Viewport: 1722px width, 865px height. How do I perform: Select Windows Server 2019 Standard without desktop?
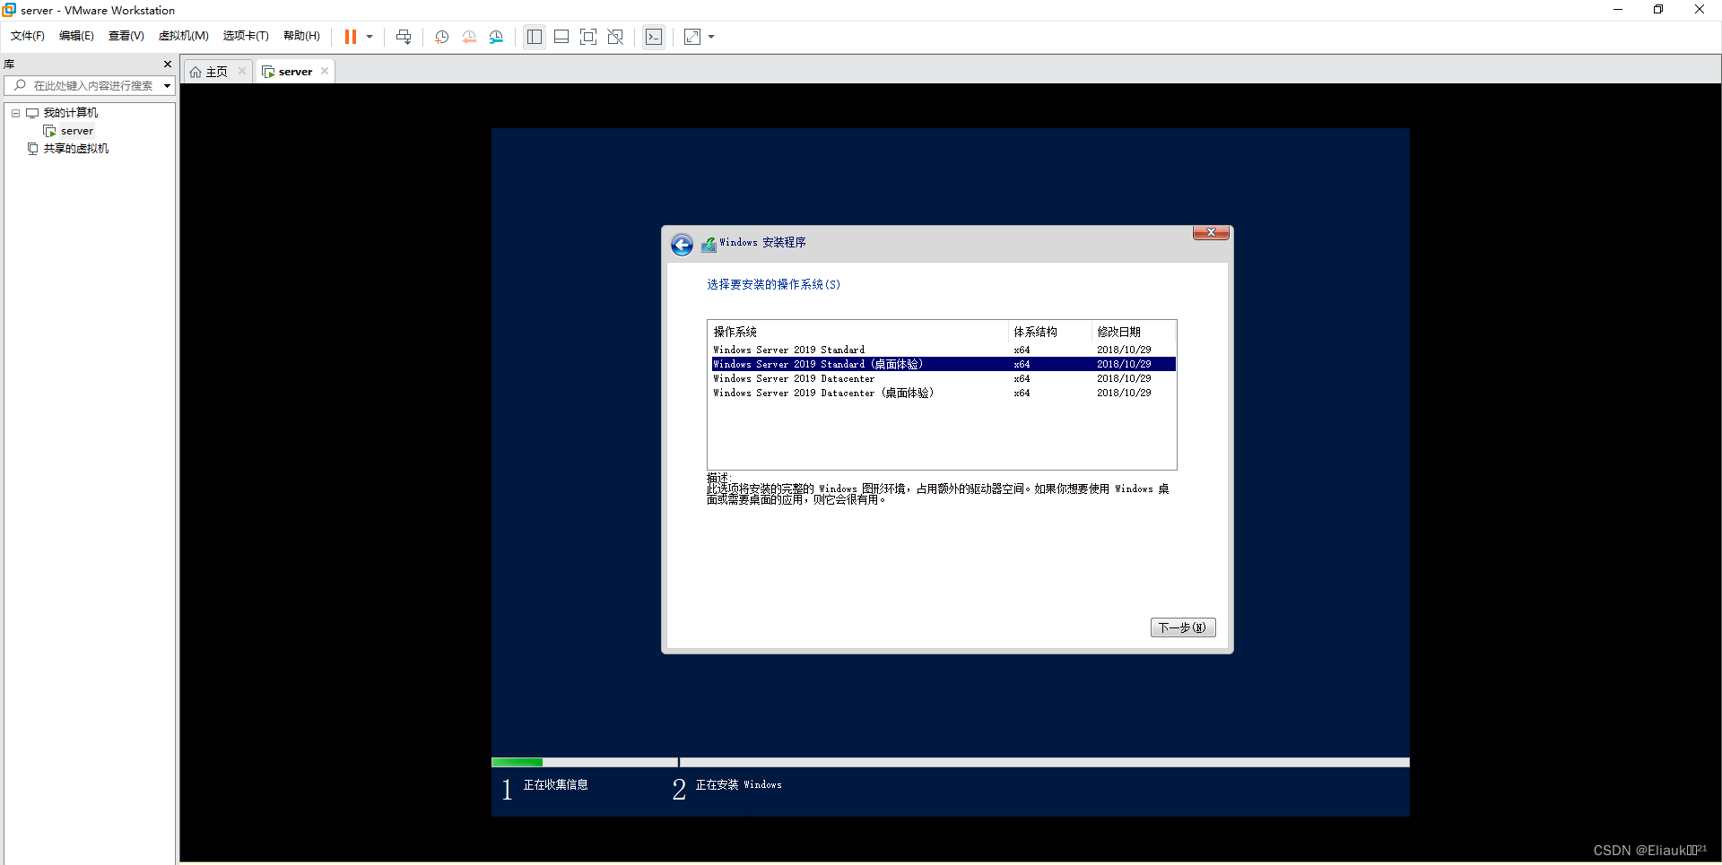pos(944,350)
